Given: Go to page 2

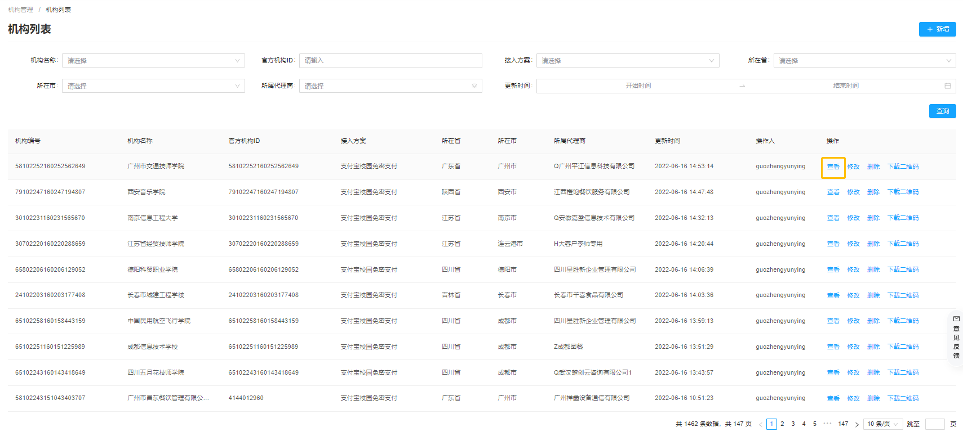Looking at the screenshot, I should click(x=782, y=424).
